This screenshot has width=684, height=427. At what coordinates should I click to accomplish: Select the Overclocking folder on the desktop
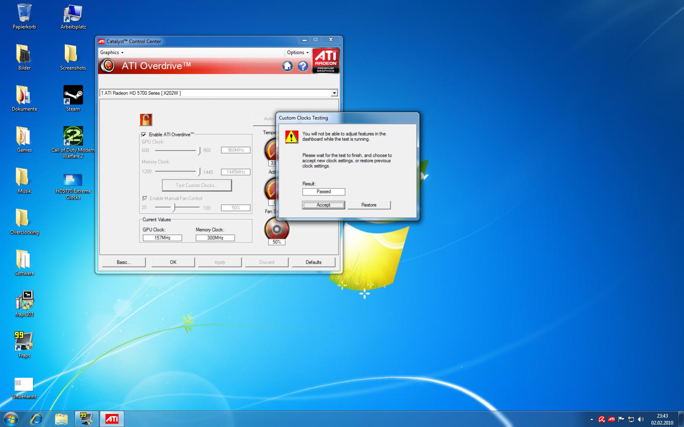pos(24,222)
